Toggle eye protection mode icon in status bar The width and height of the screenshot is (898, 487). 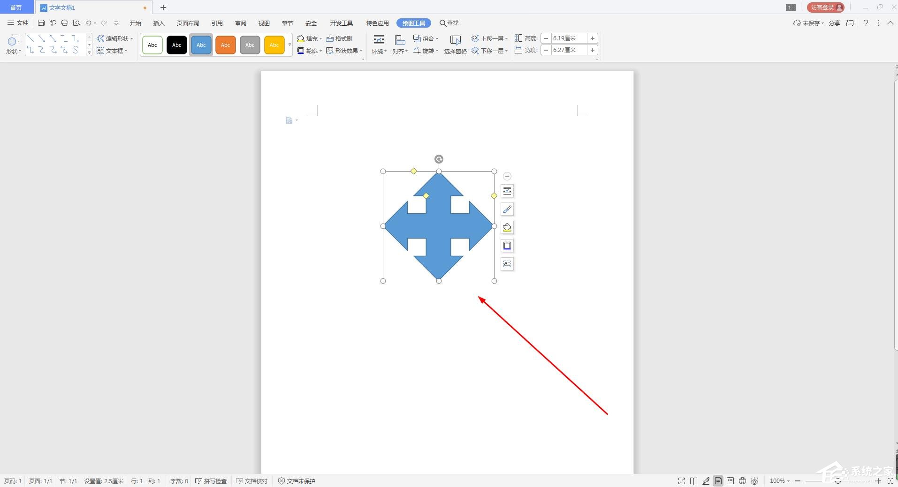click(754, 481)
